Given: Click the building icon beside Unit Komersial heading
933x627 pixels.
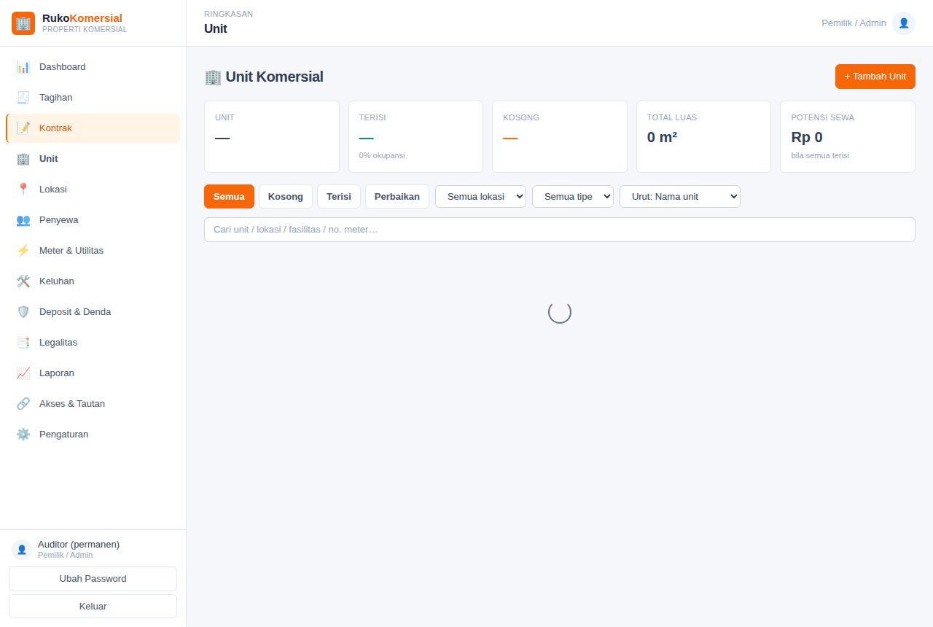Looking at the screenshot, I should tap(213, 77).
